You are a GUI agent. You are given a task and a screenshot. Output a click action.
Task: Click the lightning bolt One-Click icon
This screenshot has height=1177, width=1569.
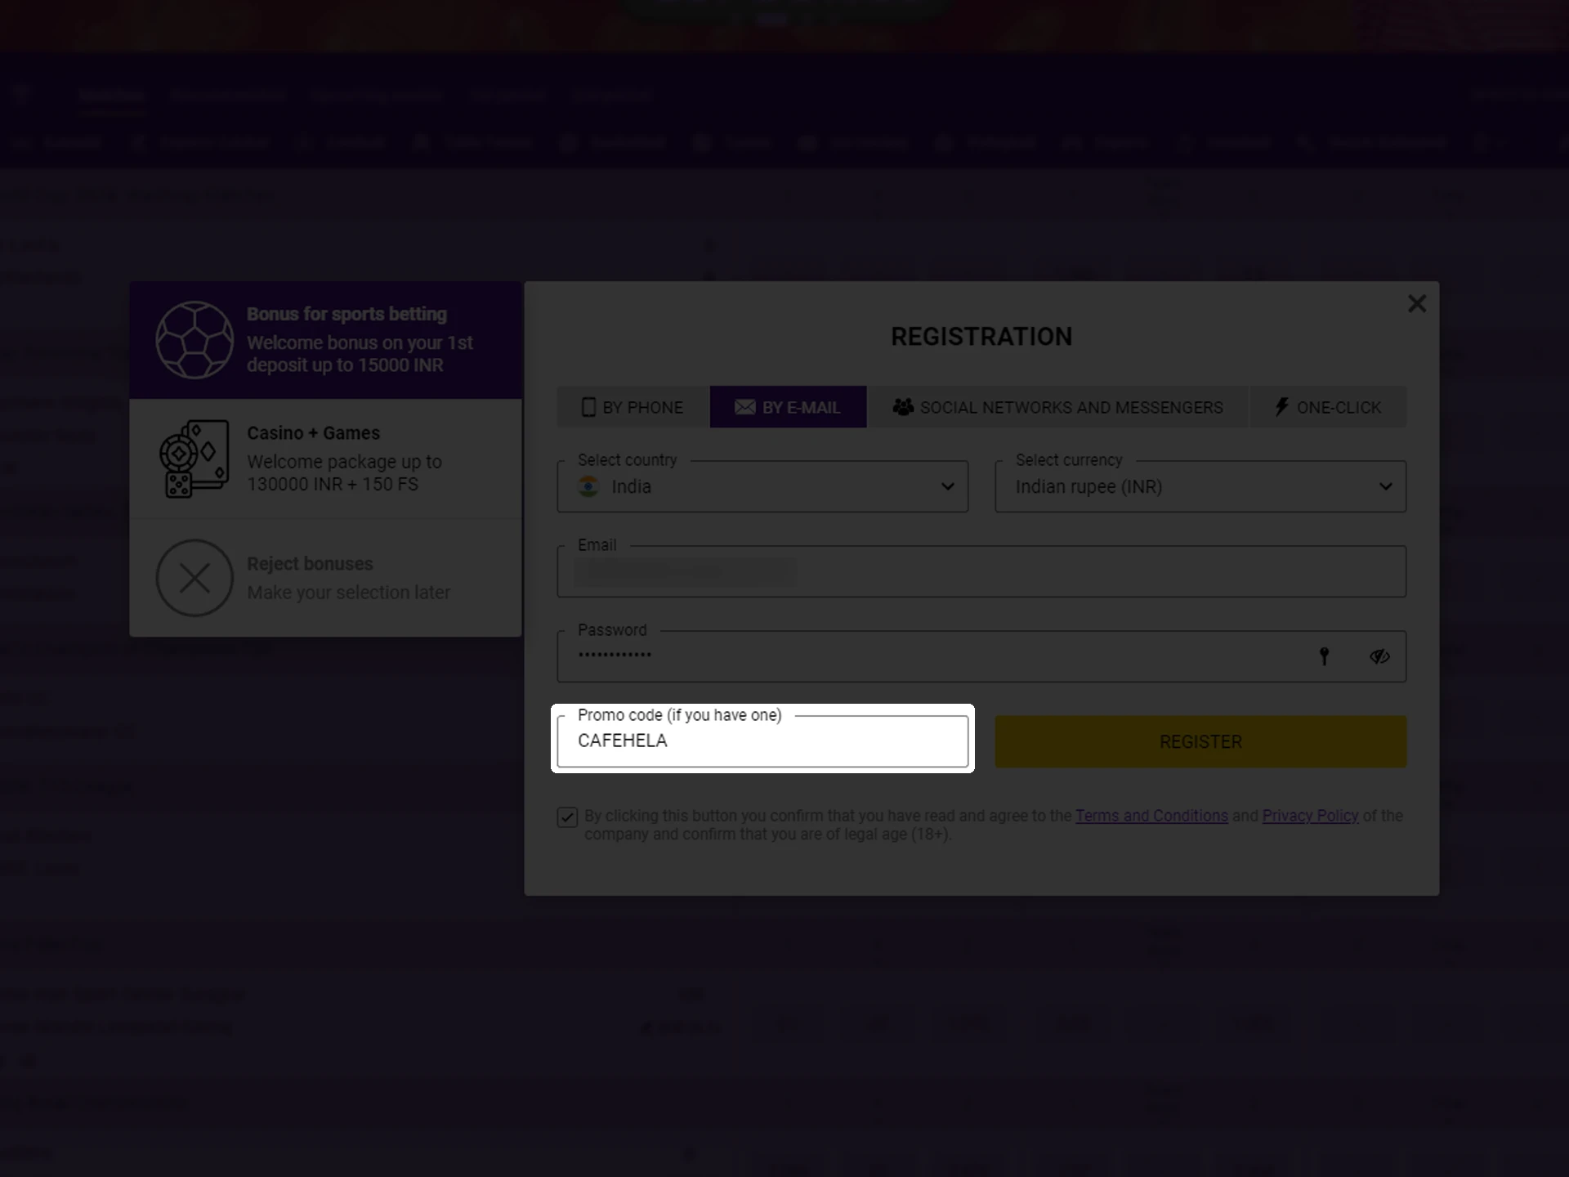pyautogui.click(x=1281, y=407)
